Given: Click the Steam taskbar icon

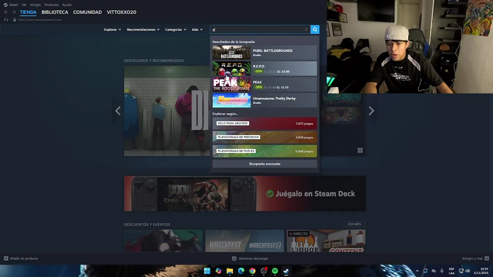Looking at the screenshot, I should 286,271.
